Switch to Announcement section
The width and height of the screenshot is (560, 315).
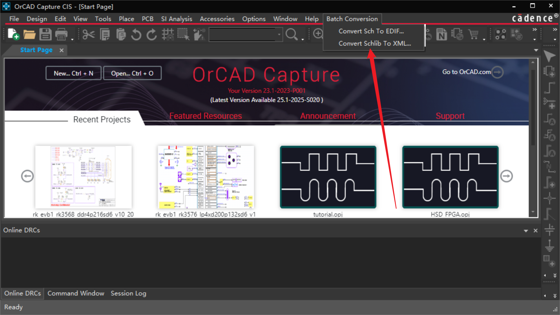[x=328, y=116]
